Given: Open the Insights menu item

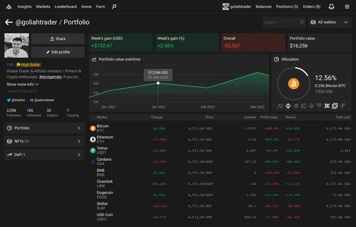Looking at the screenshot, I should point(25,7).
